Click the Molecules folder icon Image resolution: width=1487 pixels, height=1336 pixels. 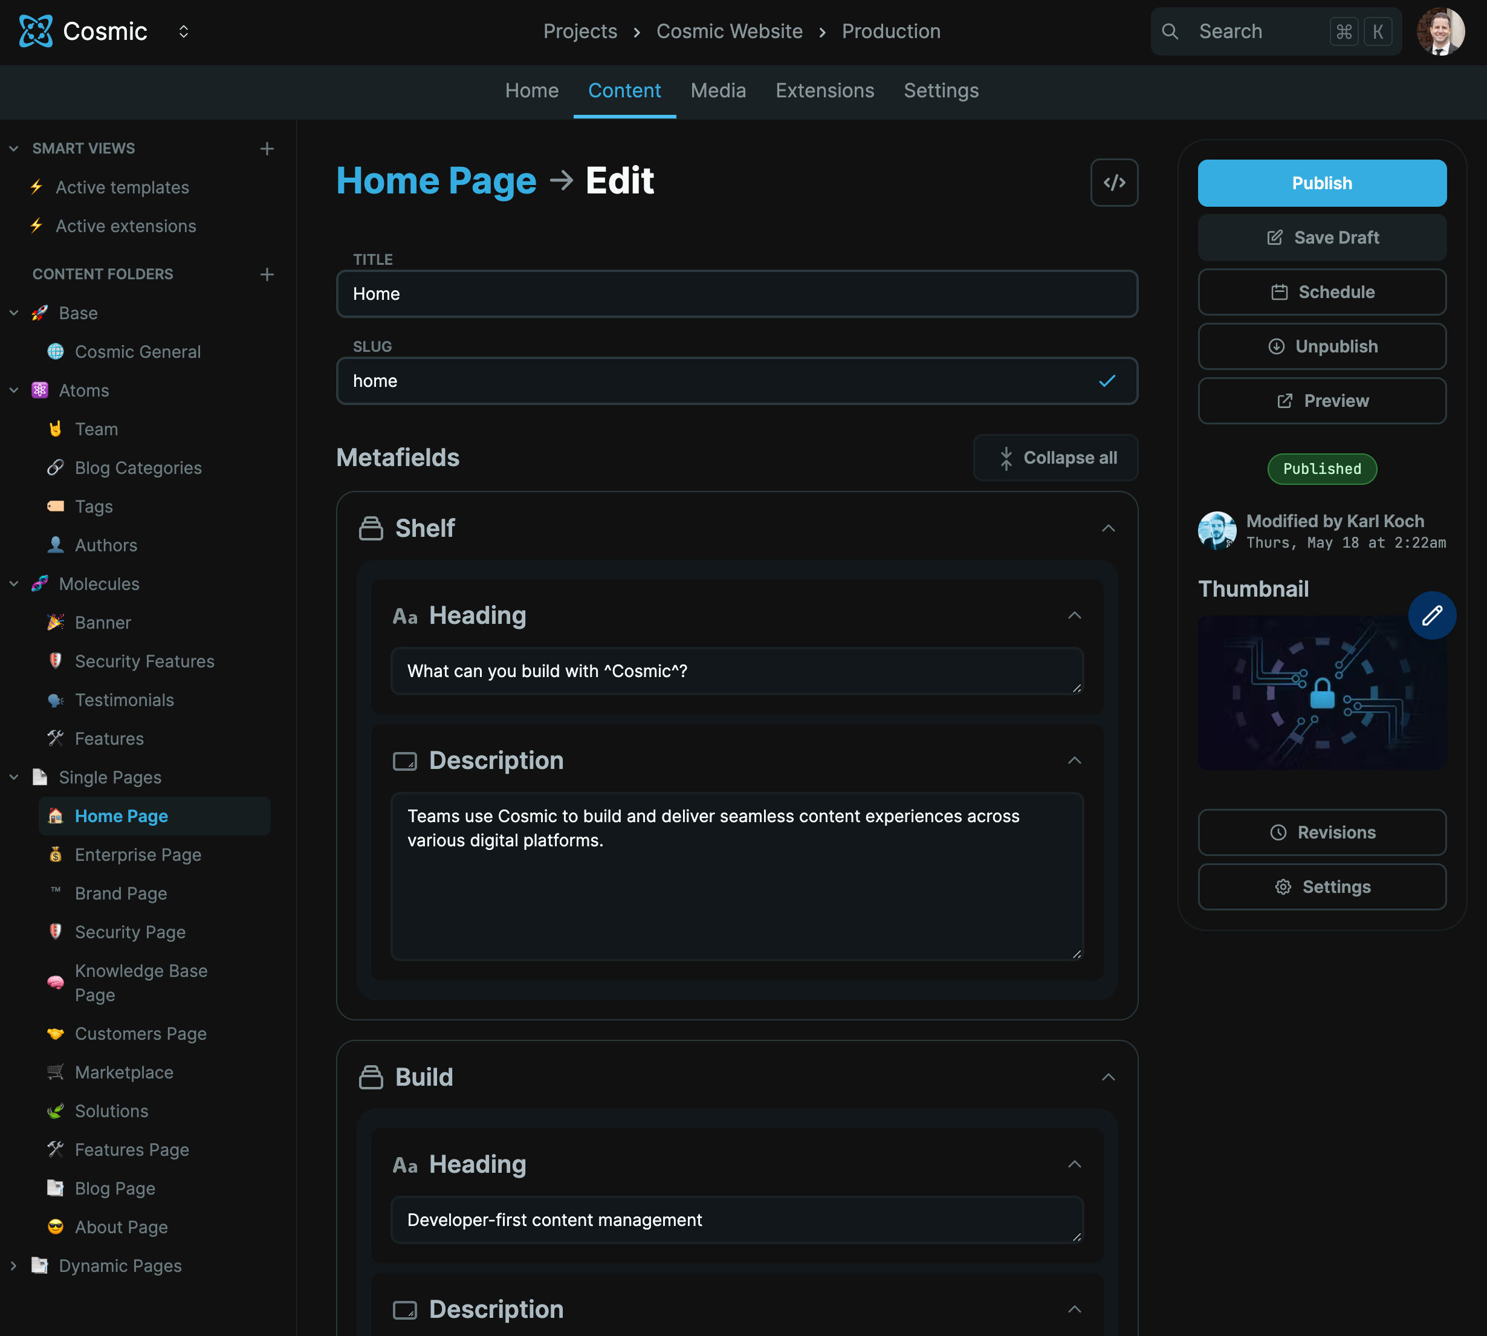[x=40, y=583]
